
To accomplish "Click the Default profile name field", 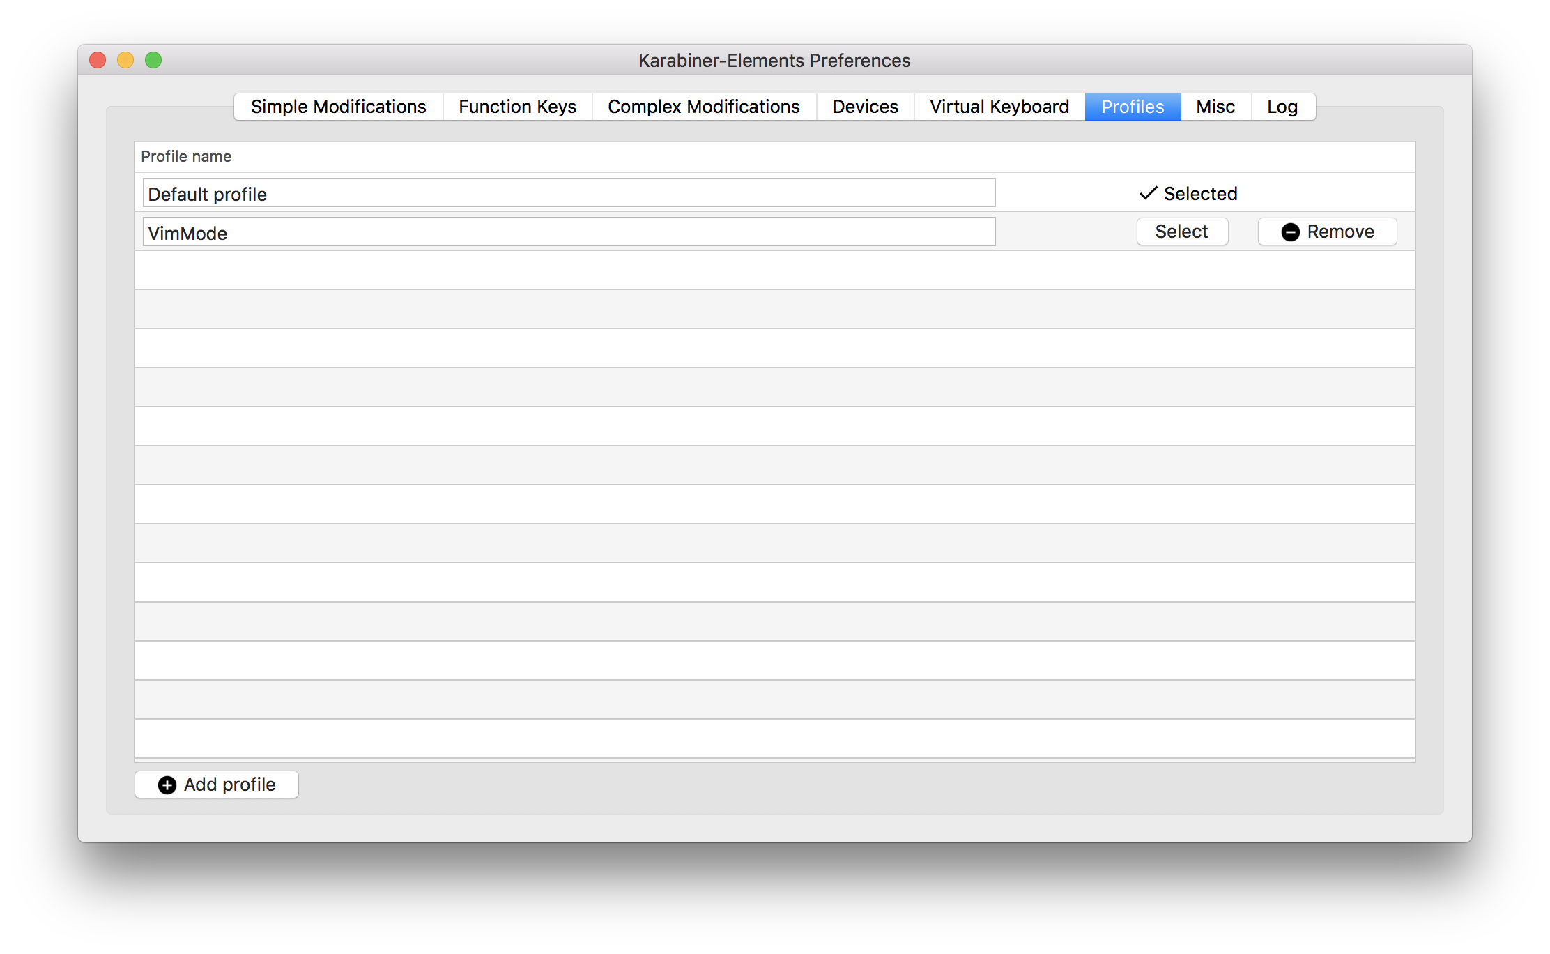I will coord(565,192).
